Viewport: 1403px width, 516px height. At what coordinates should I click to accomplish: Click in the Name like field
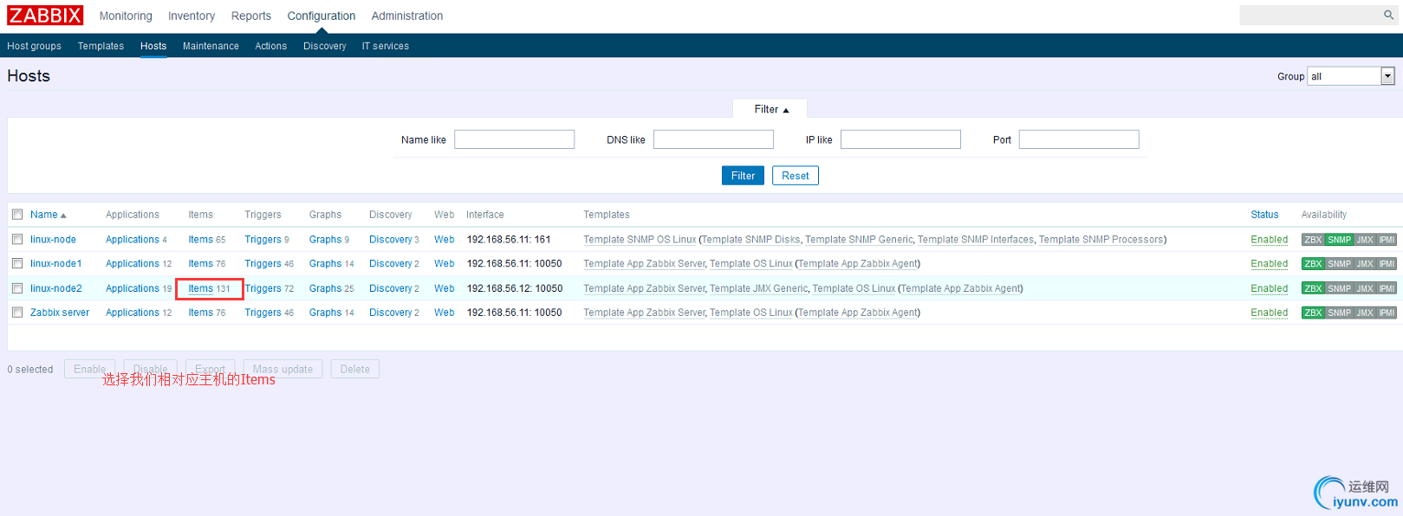click(x=515, y=139)
